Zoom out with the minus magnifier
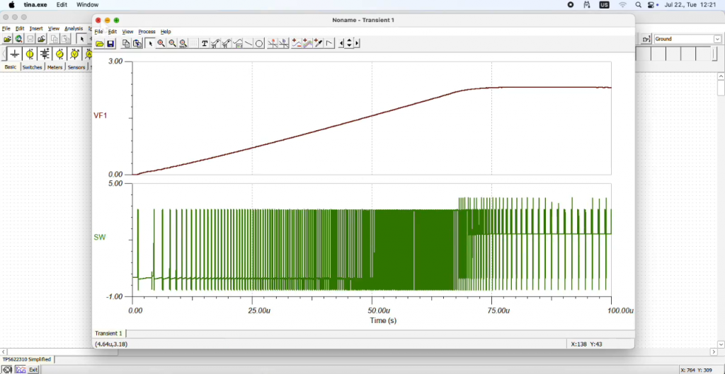The width and height of the screenshot is (725, 374). point(172,43)
